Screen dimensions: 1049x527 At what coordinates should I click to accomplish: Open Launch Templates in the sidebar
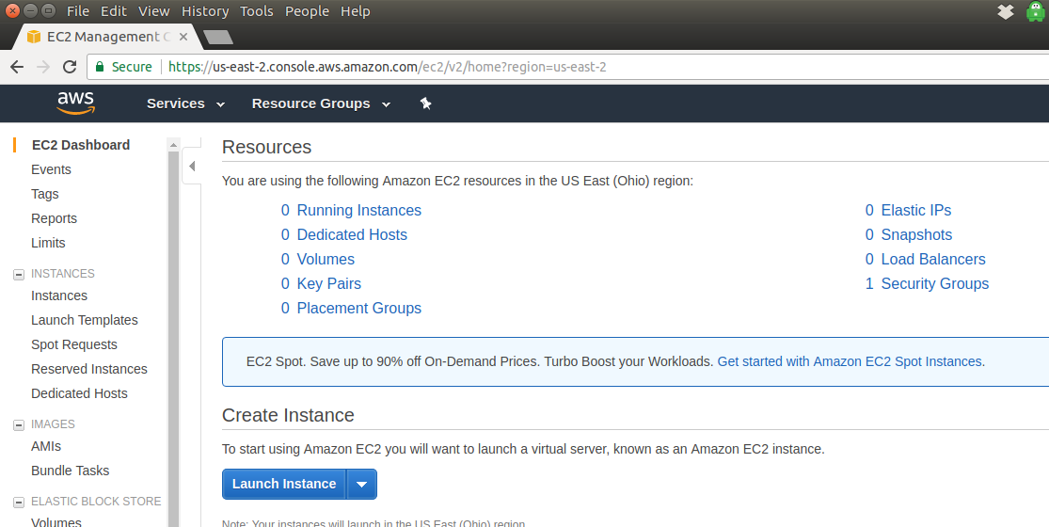85,320
